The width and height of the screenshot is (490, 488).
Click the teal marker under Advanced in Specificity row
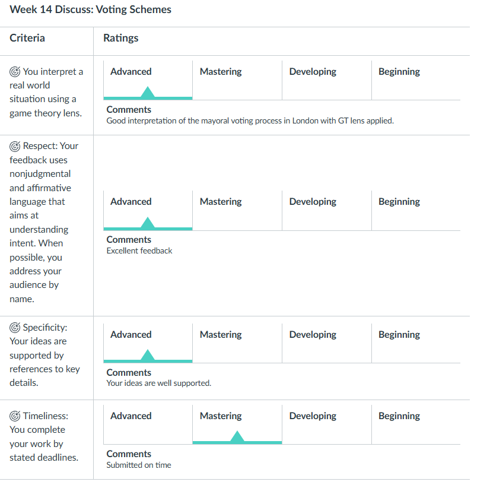148,356
